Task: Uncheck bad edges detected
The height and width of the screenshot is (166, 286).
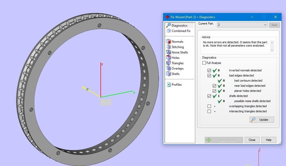Action: (209, 75)
